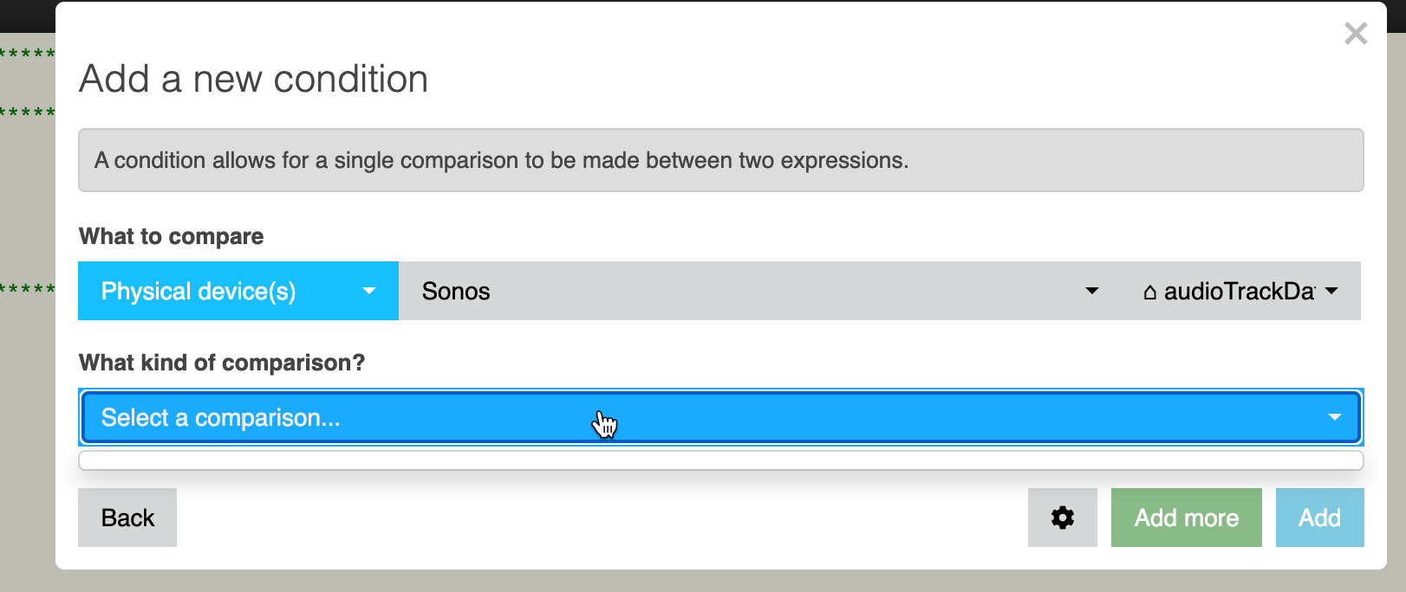The height and width of the screenshot is (592, 1406).
Task: Close the Add a new condition dialog
Action: point(1356,34)
